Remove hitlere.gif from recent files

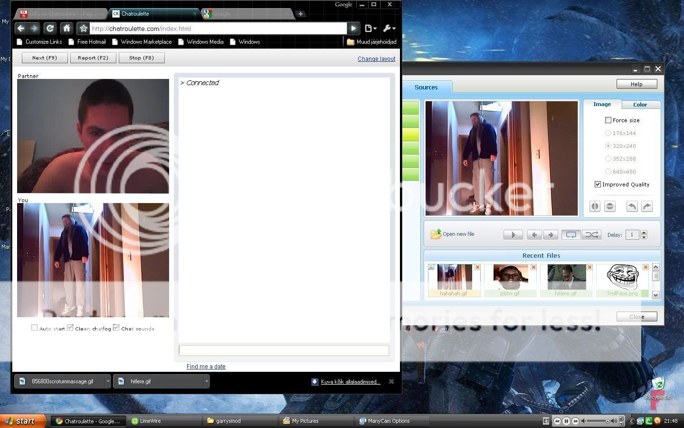click(589, 267)
